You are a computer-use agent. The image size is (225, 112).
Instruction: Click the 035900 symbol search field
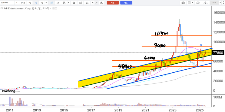7,3
